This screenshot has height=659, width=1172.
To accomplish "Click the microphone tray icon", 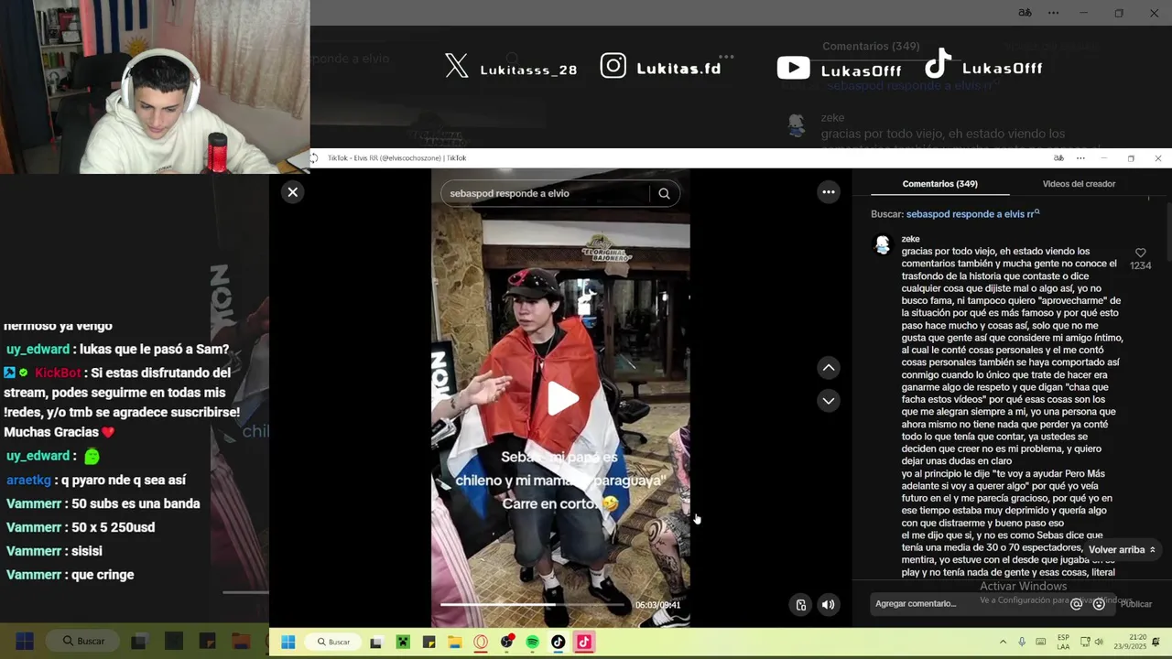I will [1022, 643].
